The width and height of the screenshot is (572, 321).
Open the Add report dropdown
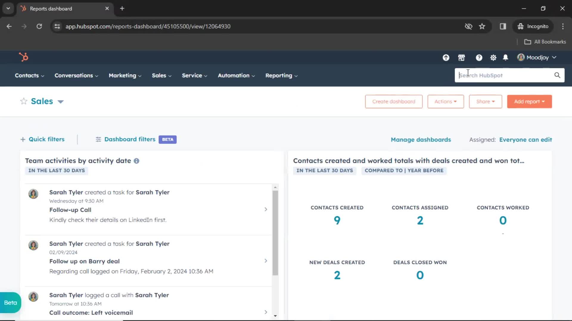529,101
